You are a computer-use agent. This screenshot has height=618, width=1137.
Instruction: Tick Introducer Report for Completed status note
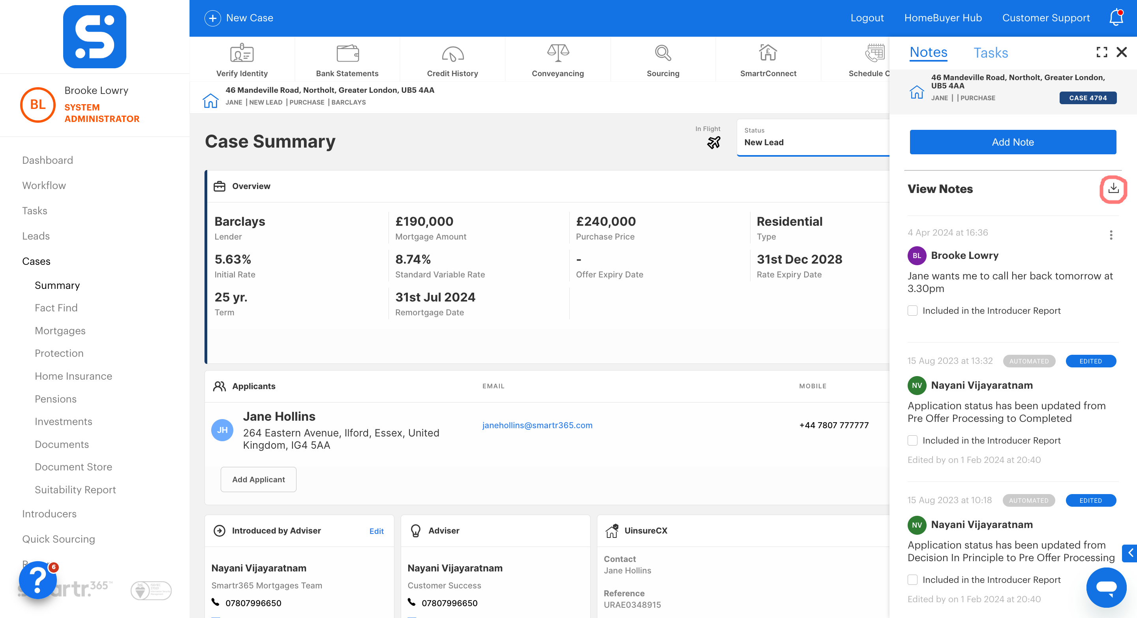tap(912, 440)
